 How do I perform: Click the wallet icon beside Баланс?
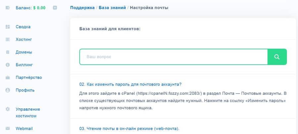point(8,8)
